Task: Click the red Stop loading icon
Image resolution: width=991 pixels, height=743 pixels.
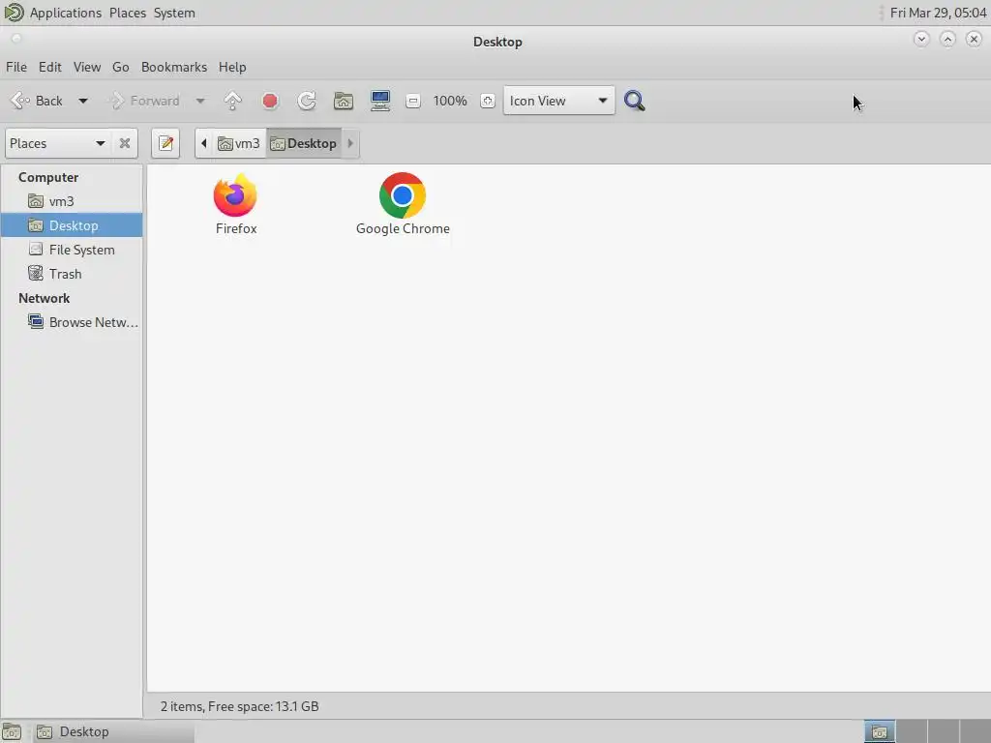Action: [x=270, y=101]
